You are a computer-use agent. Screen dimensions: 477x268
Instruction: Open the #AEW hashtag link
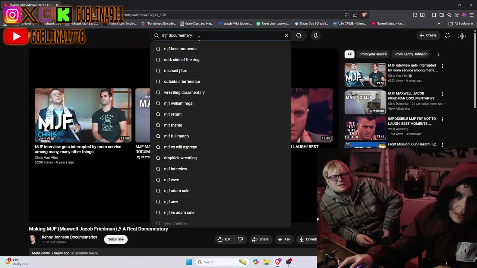[x=94, y=253]
